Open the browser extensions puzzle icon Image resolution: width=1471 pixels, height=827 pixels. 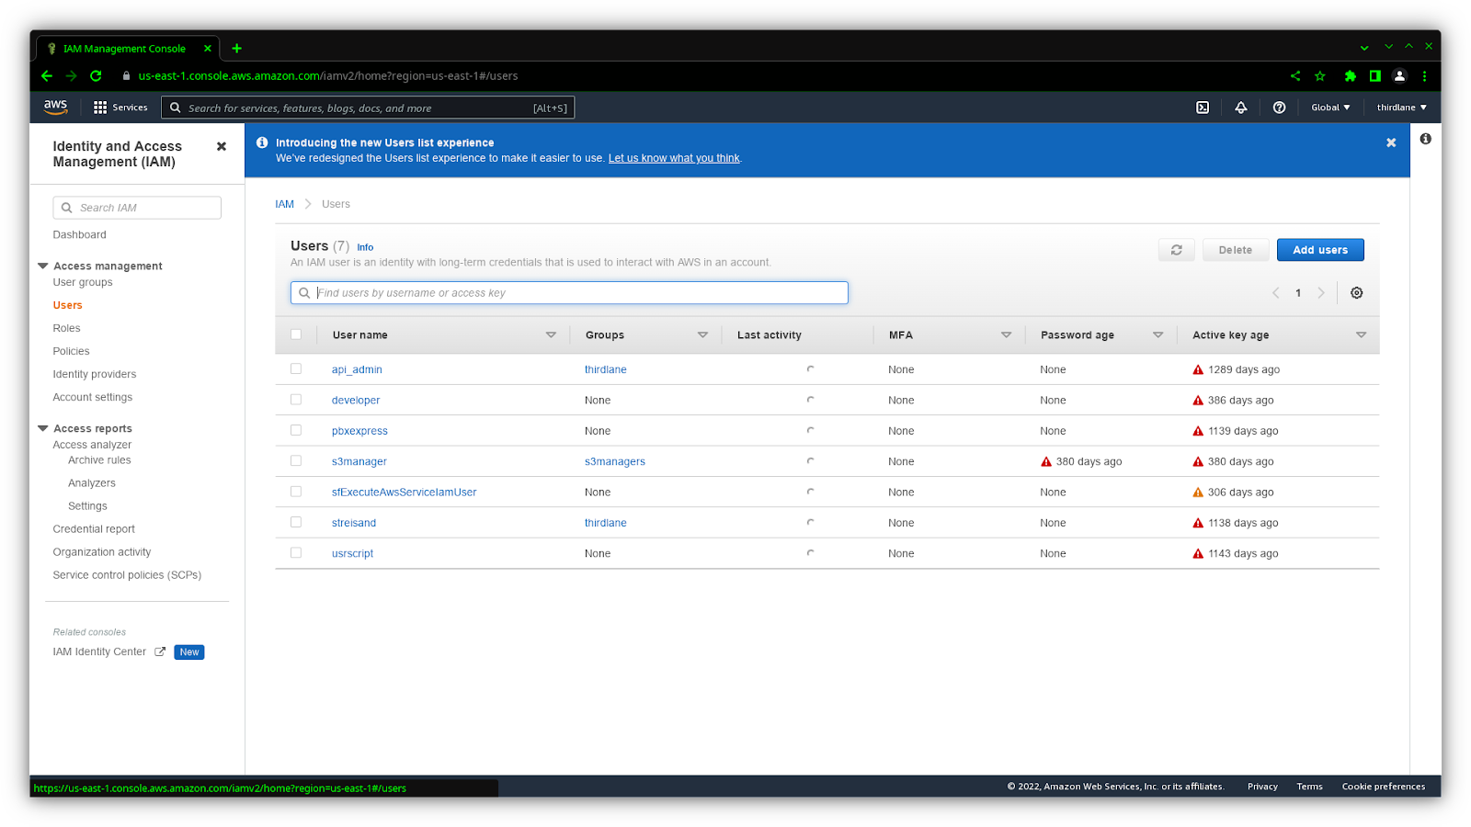point(1350,76)
